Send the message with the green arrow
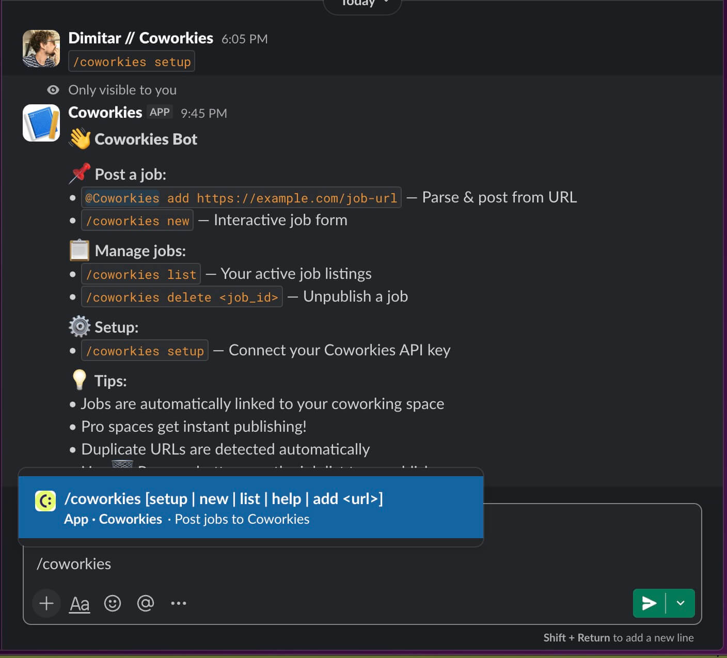Image resolution: width=727 pixels, height=658 pixels. click(x=649, y=603)
